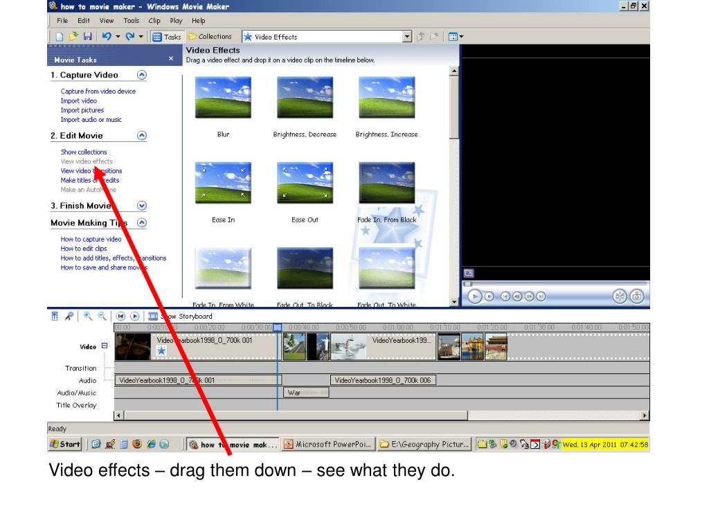Screen dimensions: 709x532
Task: Select Brightness, Increase effect thumbnail
Action: (386, 97)
